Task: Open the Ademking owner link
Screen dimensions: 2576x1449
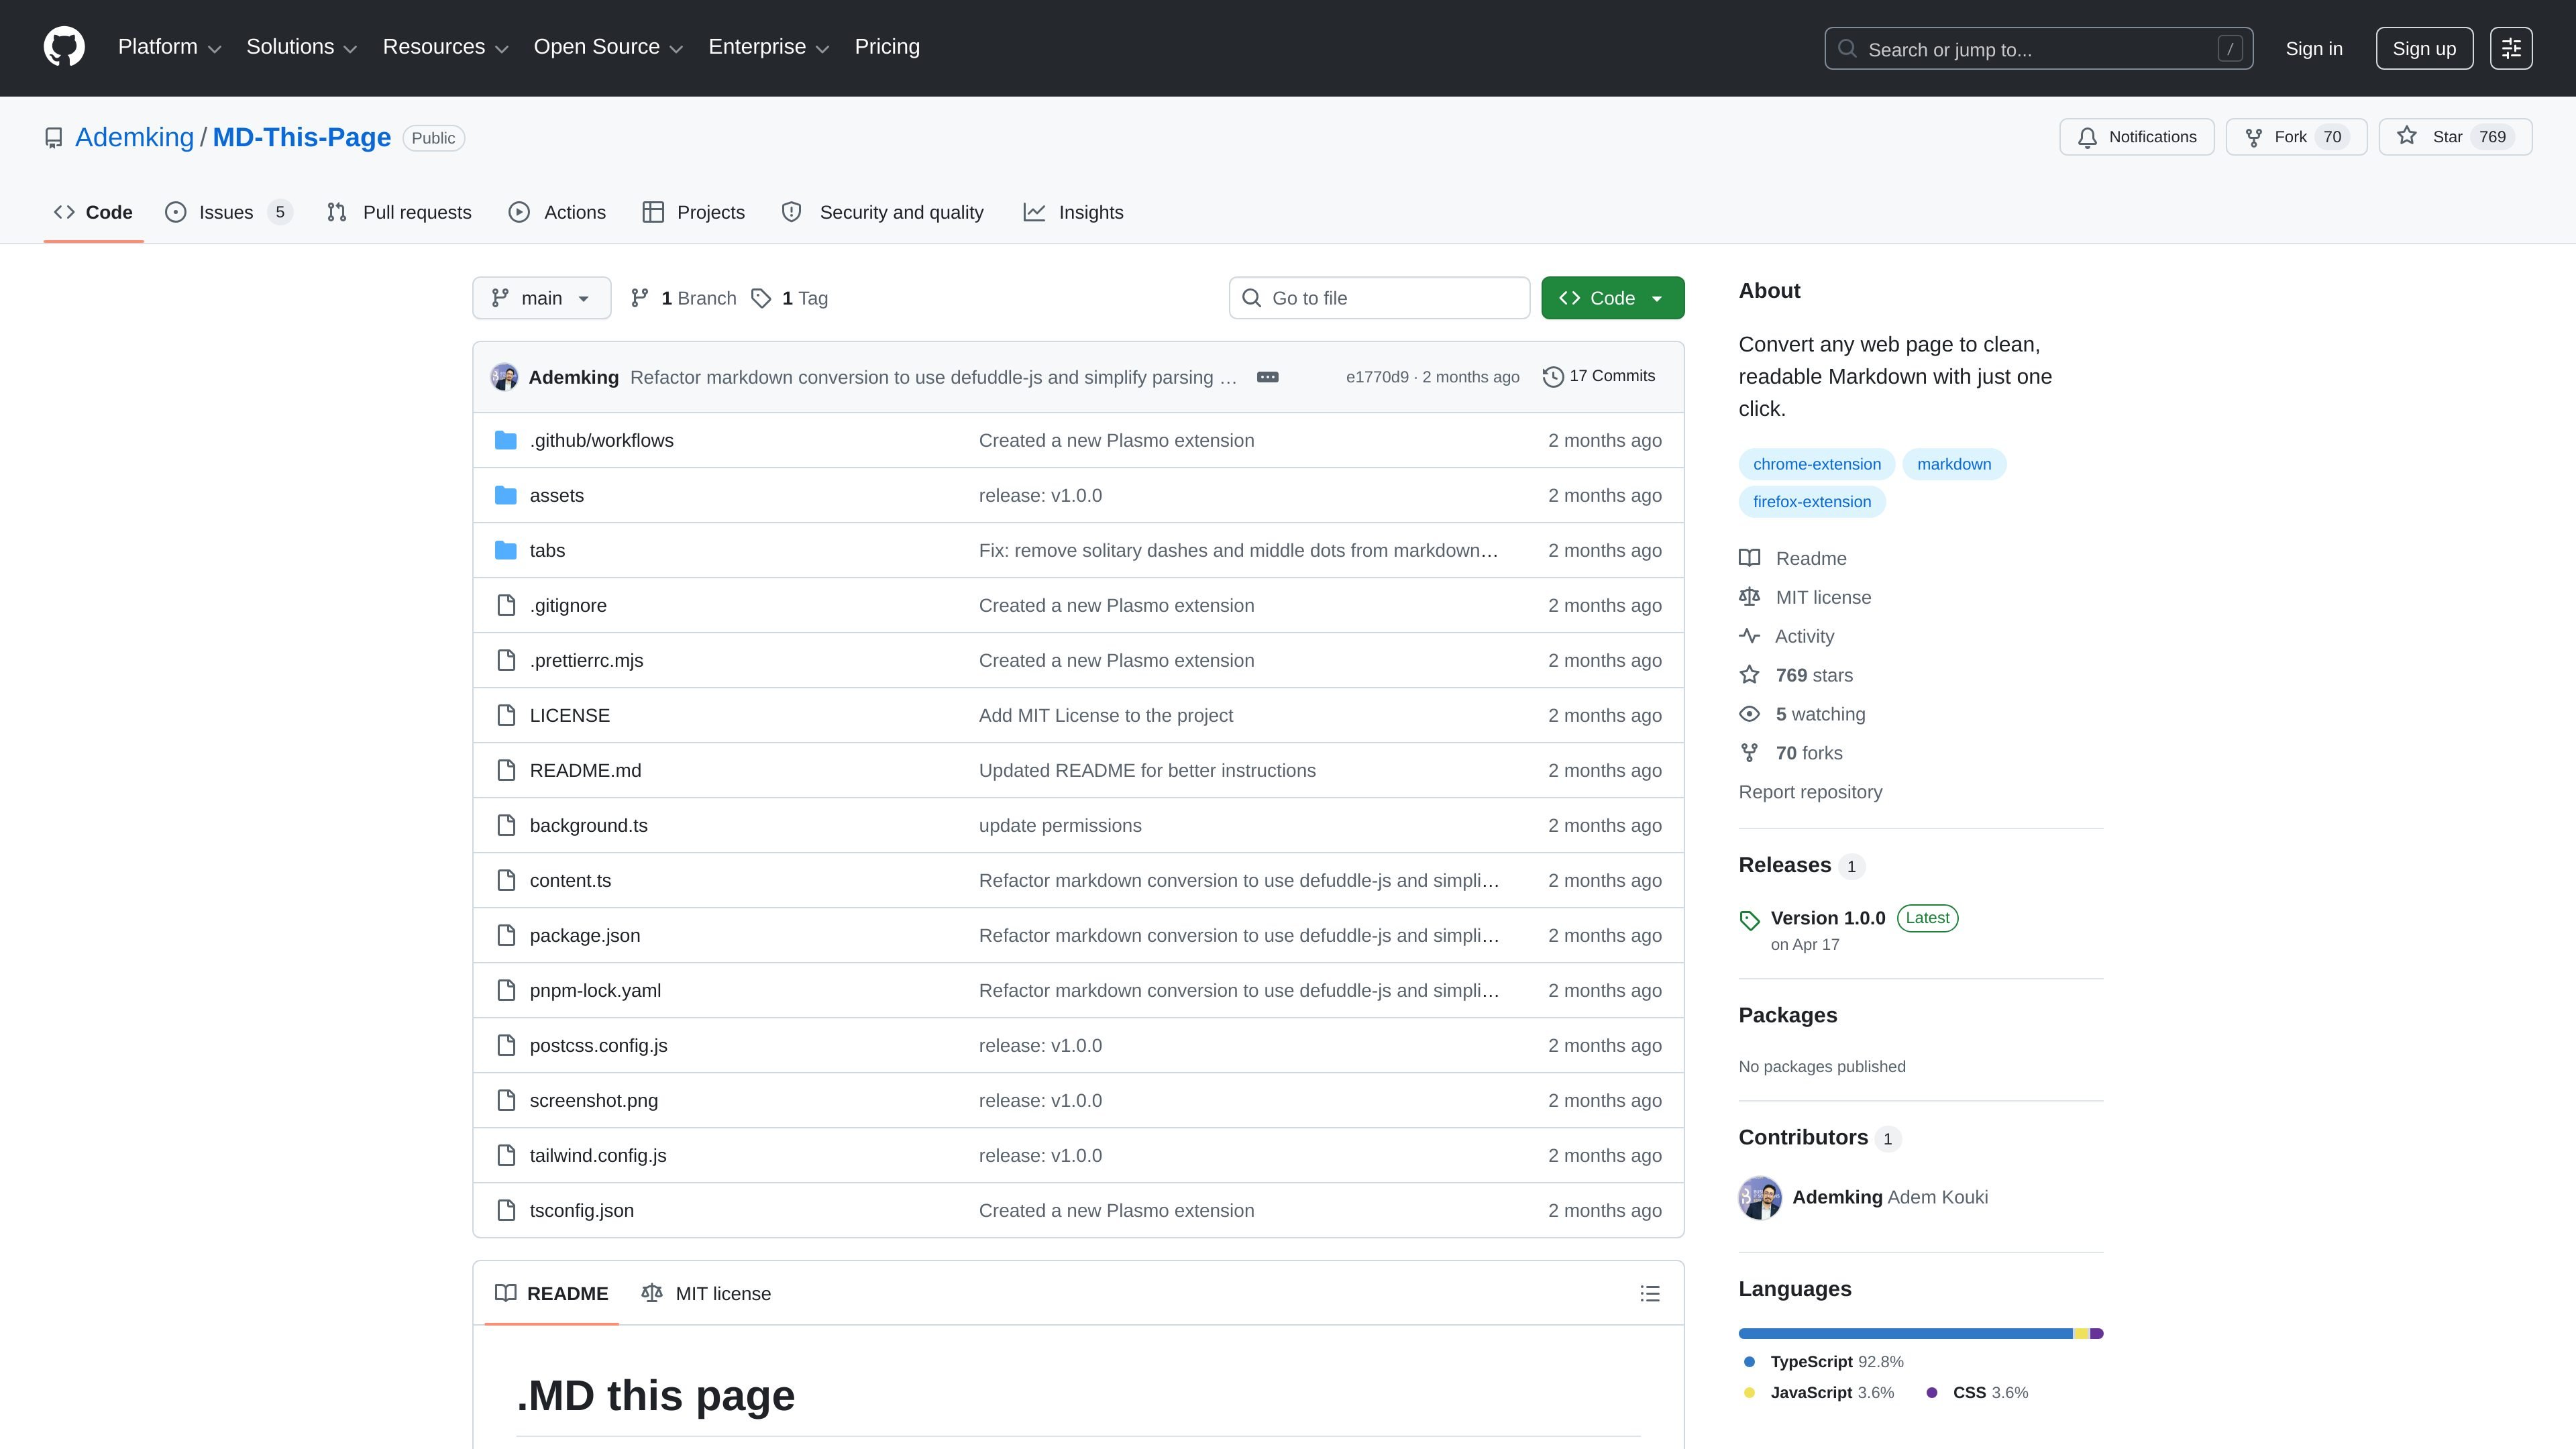Action: coord(134,137)
